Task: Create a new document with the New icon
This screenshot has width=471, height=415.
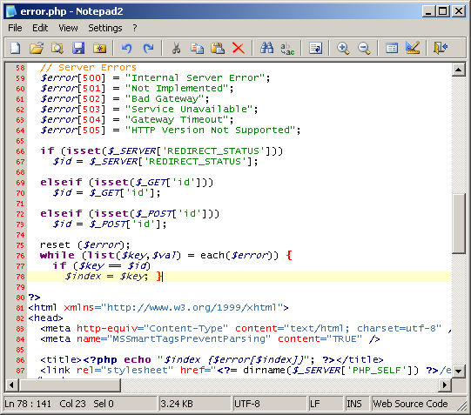Action: click(16, 48)
